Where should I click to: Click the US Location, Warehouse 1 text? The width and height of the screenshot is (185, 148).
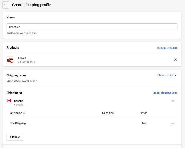point(22,81)
